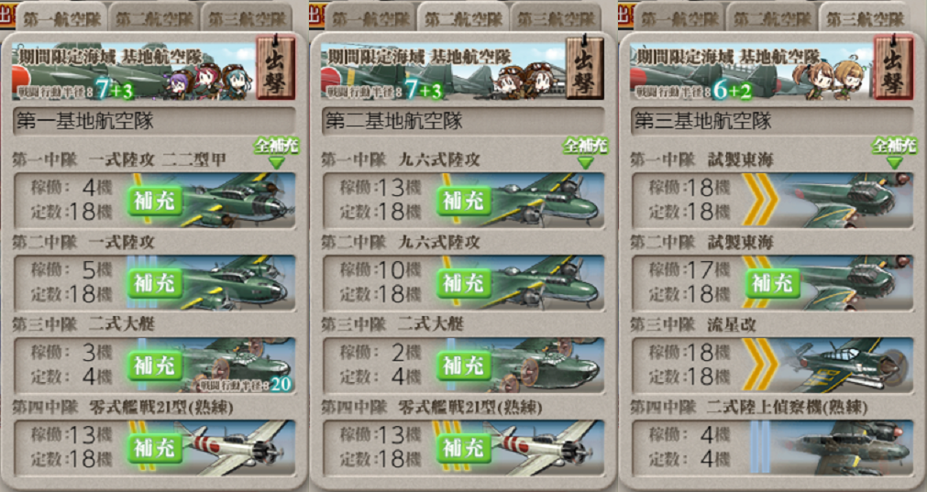Click the 第三基地航空隊 name field
Screen dimensions: 927x492
(773, 121)
